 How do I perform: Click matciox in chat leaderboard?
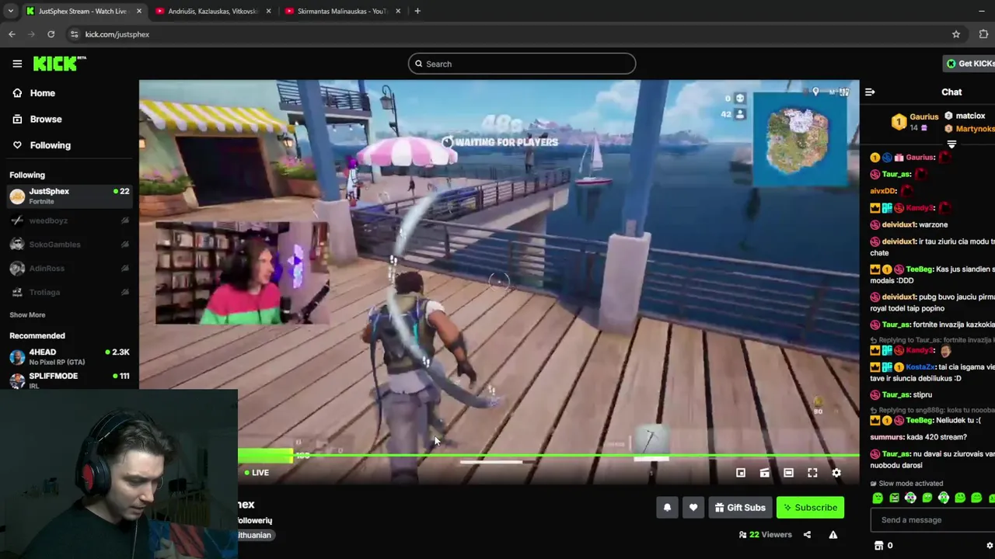coord(970,116)
